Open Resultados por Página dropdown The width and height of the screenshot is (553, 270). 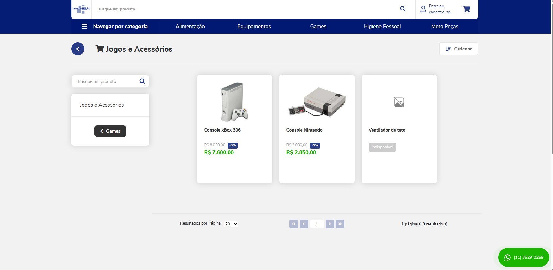point(231,224)
